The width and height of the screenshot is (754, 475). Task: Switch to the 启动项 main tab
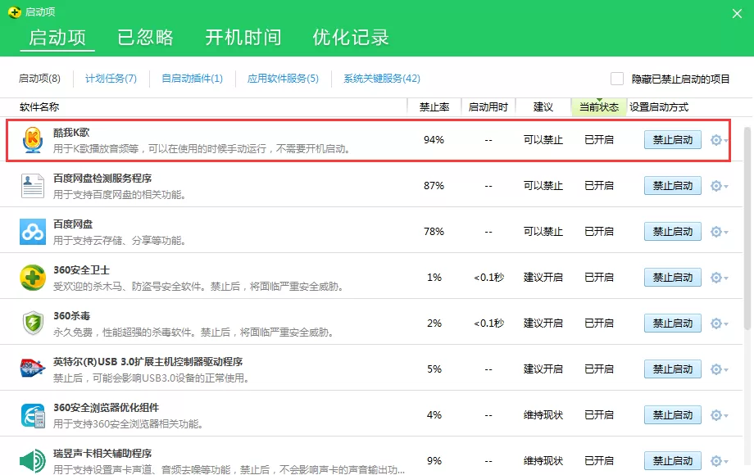click(57, 37)
